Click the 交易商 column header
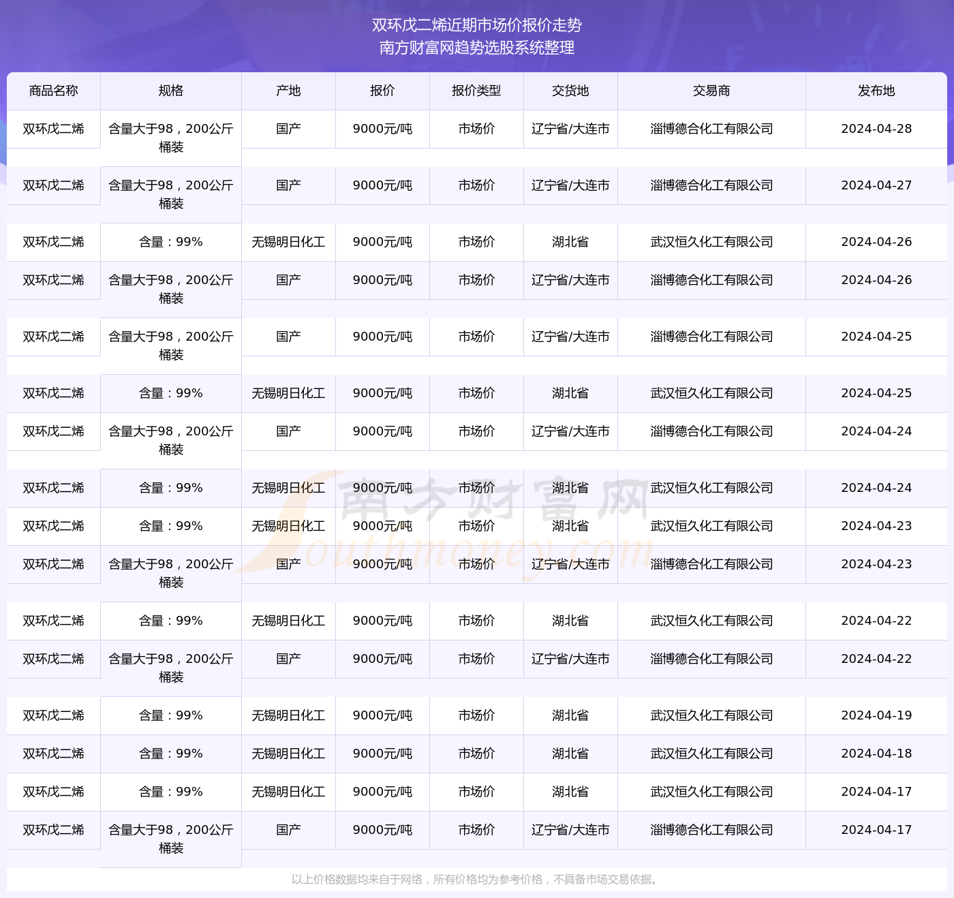Viewport: 954px width, 898px height. 711,91
